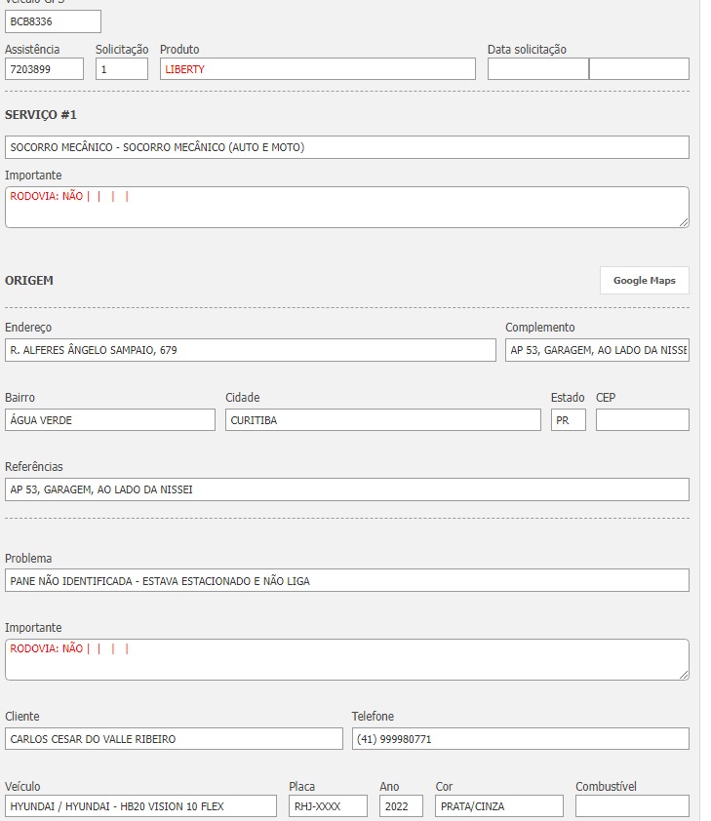Select the Referências field
This screenshot has width=711, height=821.
point(346,489)
